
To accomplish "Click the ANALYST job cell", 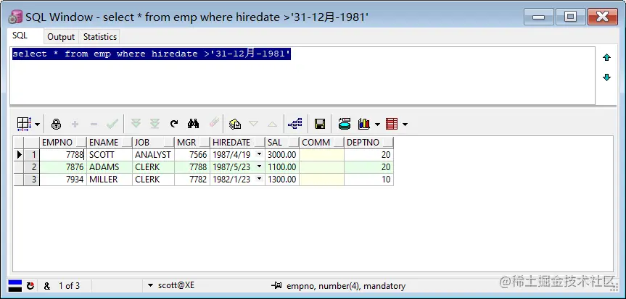I will click(153, 155).
